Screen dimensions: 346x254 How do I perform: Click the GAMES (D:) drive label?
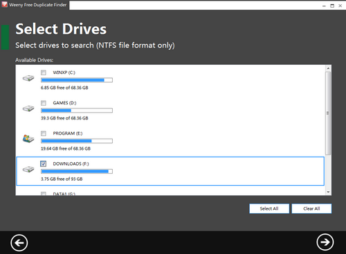(x=64, y=103)
